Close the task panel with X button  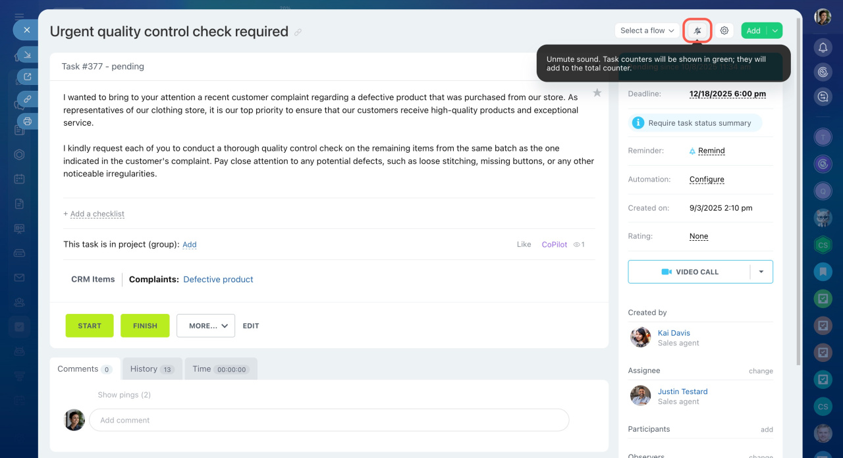tap(26, 30)
